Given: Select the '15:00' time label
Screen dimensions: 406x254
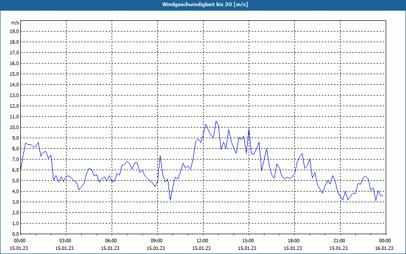Looking at the screenshot, I should tap(247, 241).
